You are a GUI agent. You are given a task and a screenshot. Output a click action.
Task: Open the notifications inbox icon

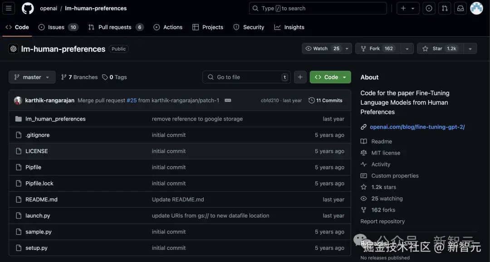pos(461,8)
